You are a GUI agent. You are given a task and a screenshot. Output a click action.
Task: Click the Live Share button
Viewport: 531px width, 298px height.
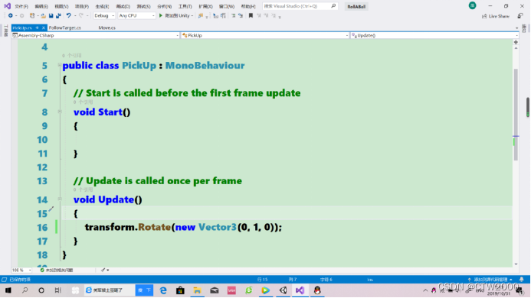click(496, 16)
